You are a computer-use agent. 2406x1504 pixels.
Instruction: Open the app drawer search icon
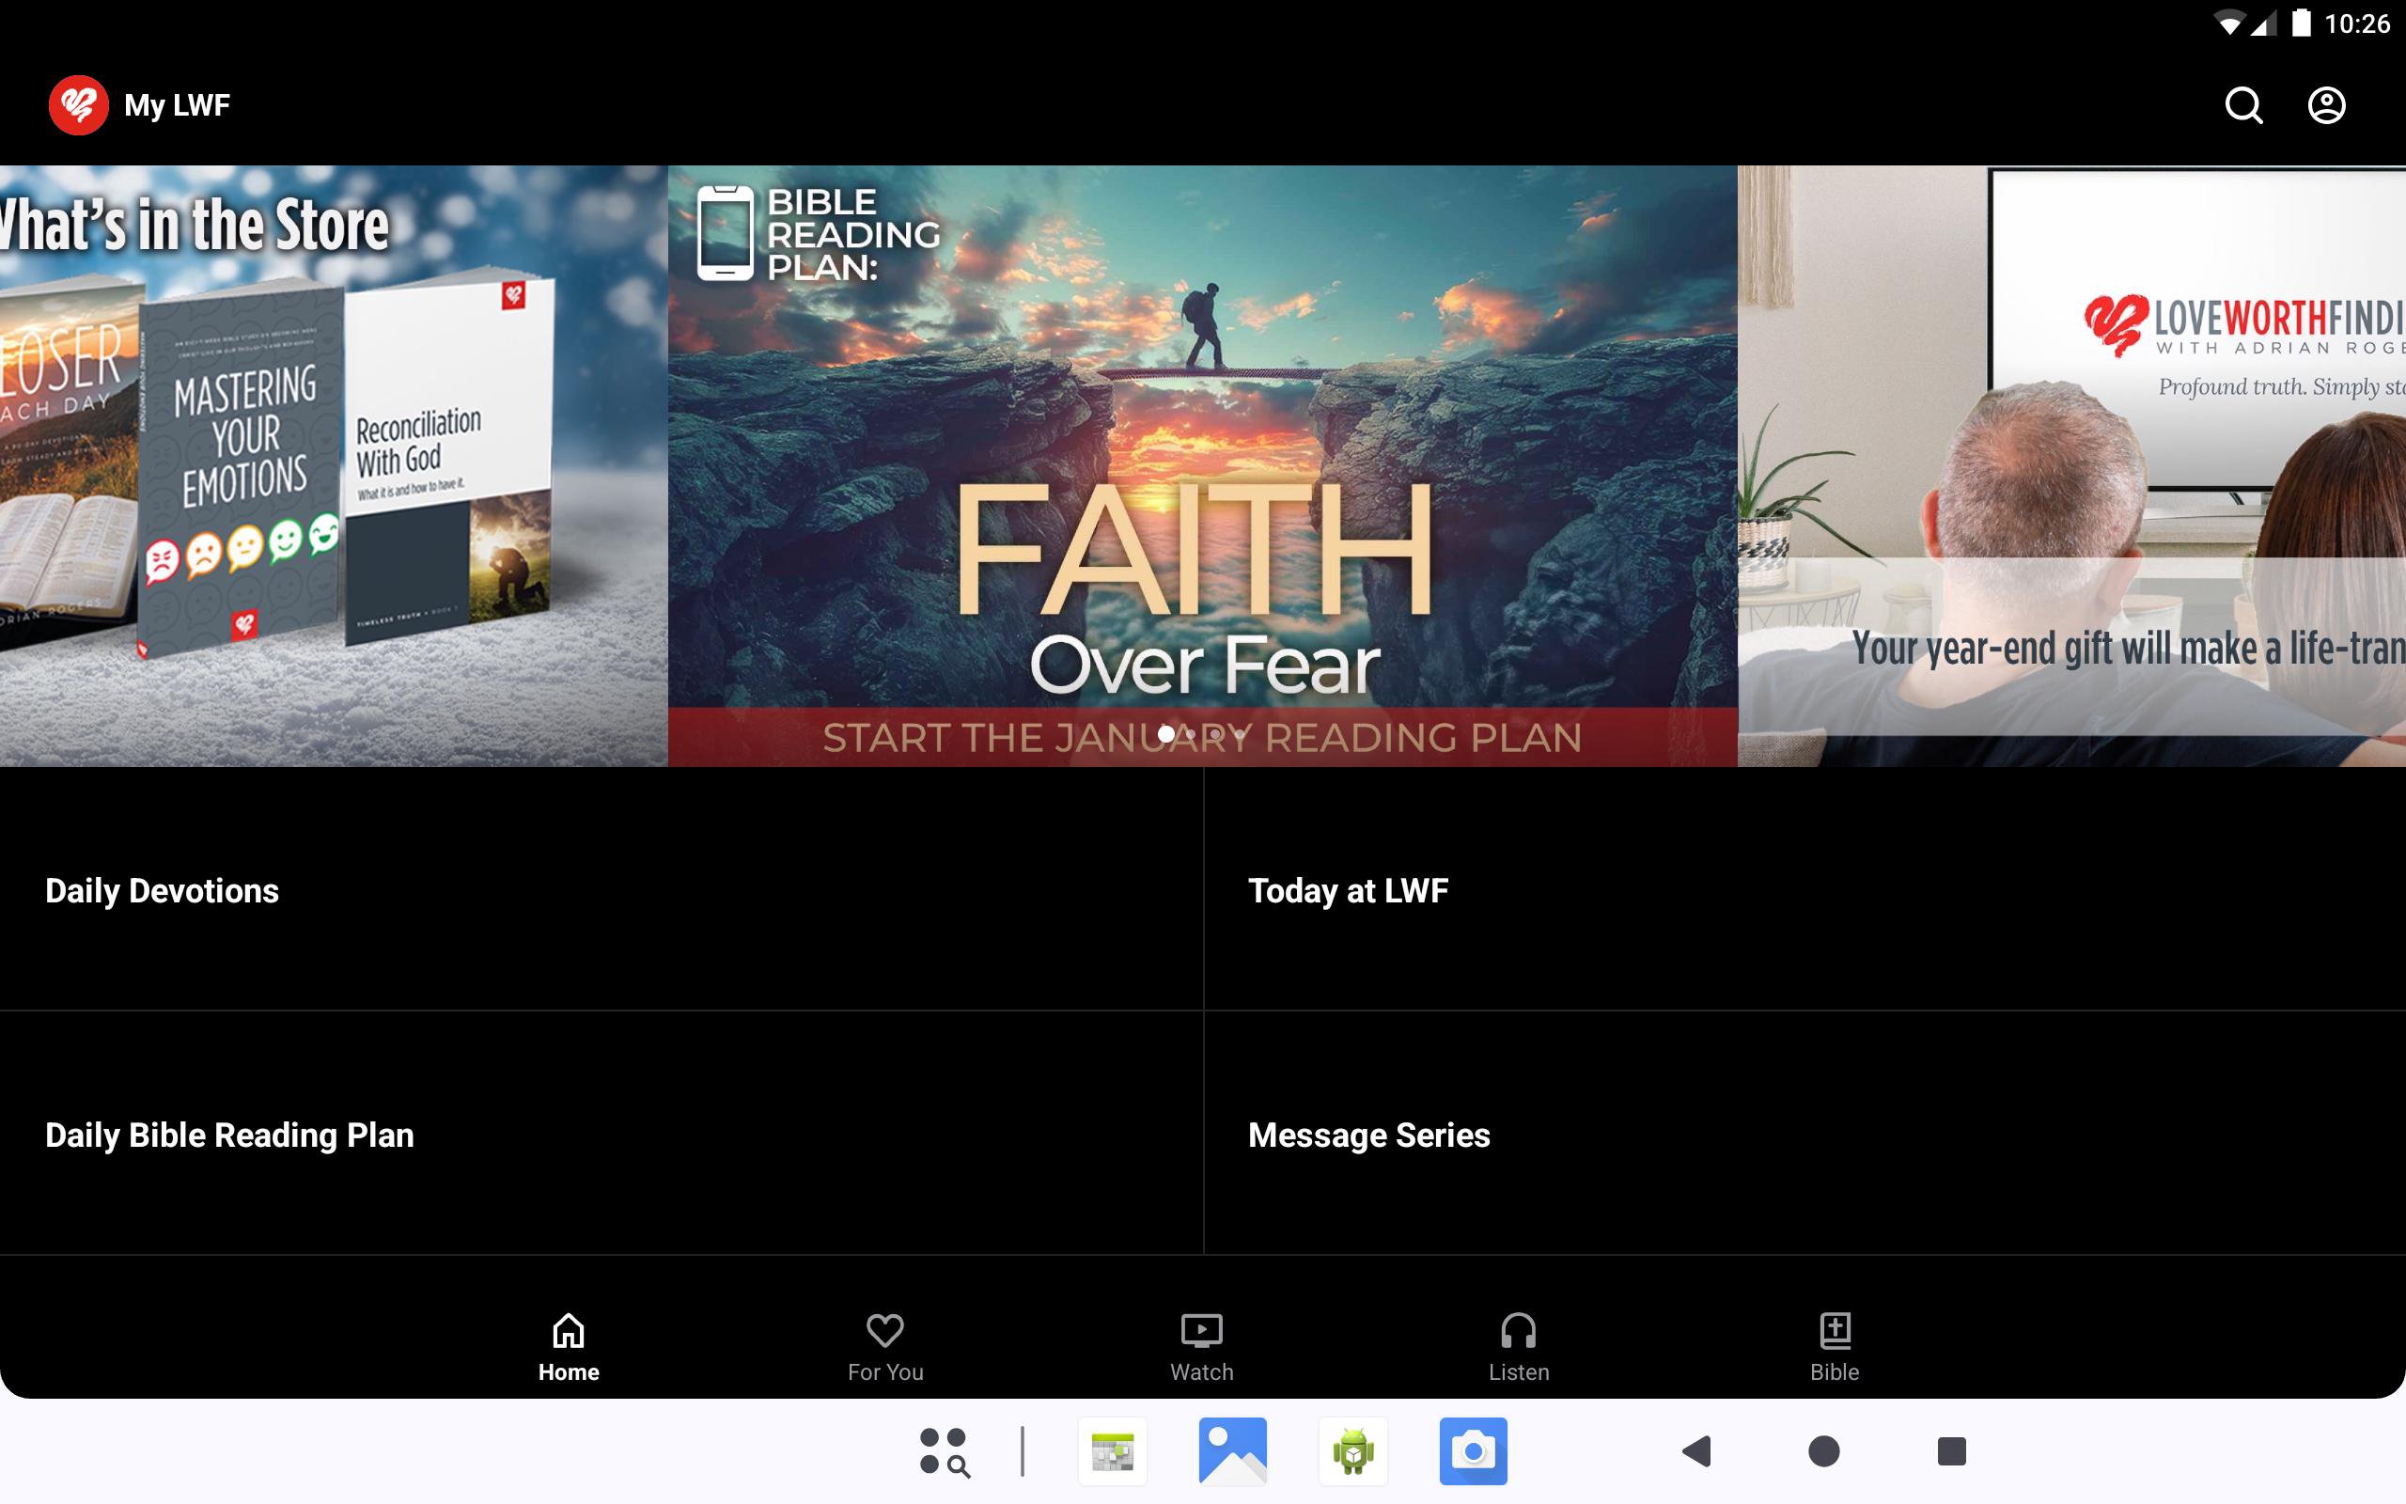(944, 1451)
